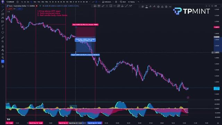Screen dimensions: 222x125
Task: Open drawing settings gear icon
Action: [x=158, y=7]
